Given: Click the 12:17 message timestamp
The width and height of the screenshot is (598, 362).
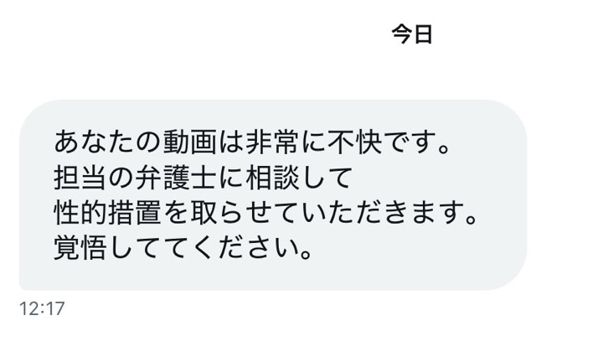Looking at the screenshot, I should [x=42, y=308].
